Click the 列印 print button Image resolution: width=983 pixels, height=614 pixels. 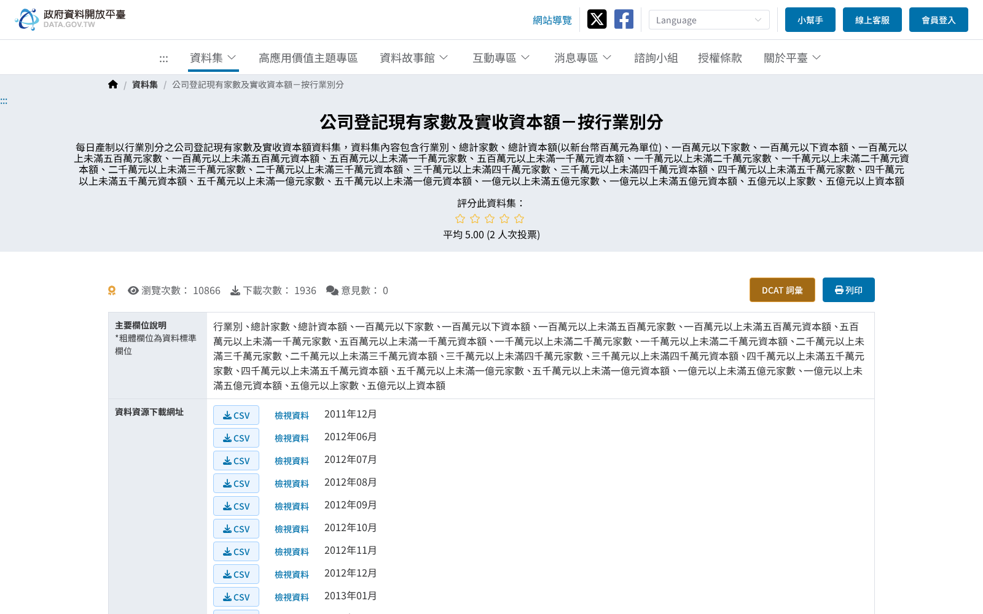pyautogui.click(x=848, y=290)
